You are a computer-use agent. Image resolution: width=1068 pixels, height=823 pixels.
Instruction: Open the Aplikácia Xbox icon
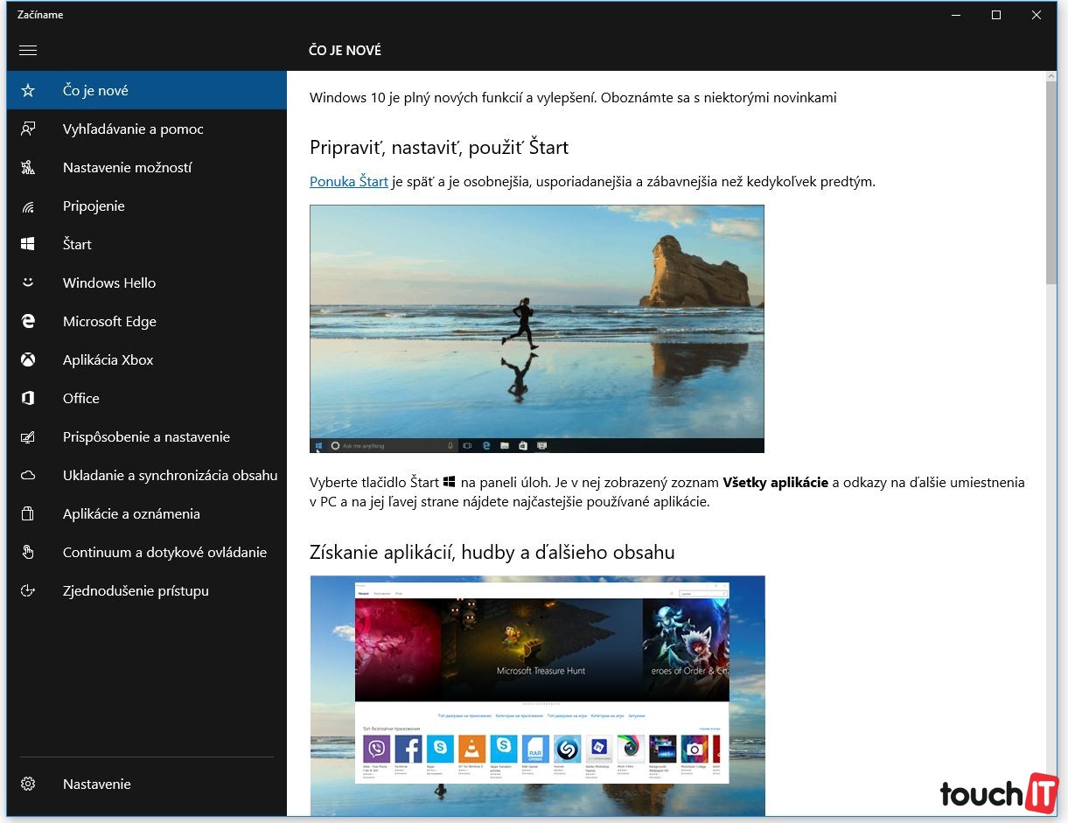tap(28, 360)
